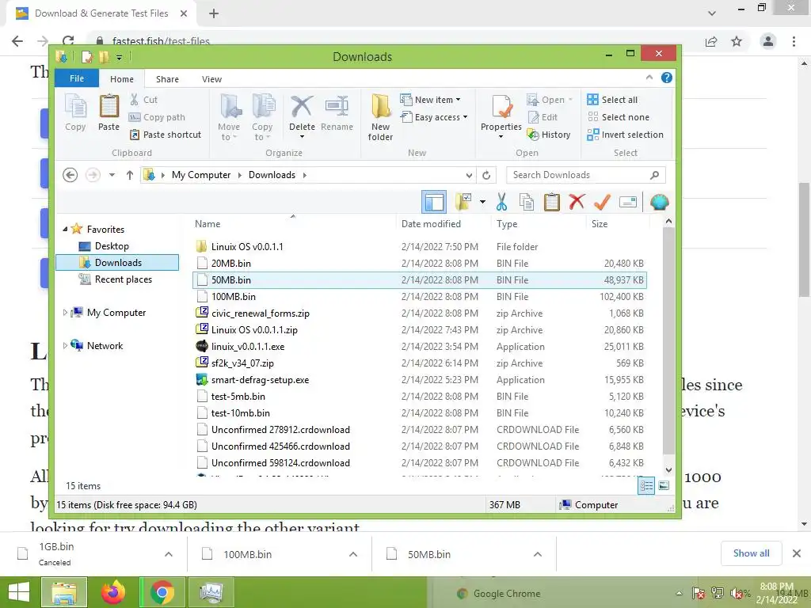The height and width of the screenshot is (608, 811).
Task: Click the Rename ribbon icon
Action: 337,112
